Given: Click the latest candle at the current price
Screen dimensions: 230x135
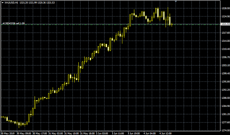Looking at the screenshot, I should pyautogui.click(x=172, y=25).
